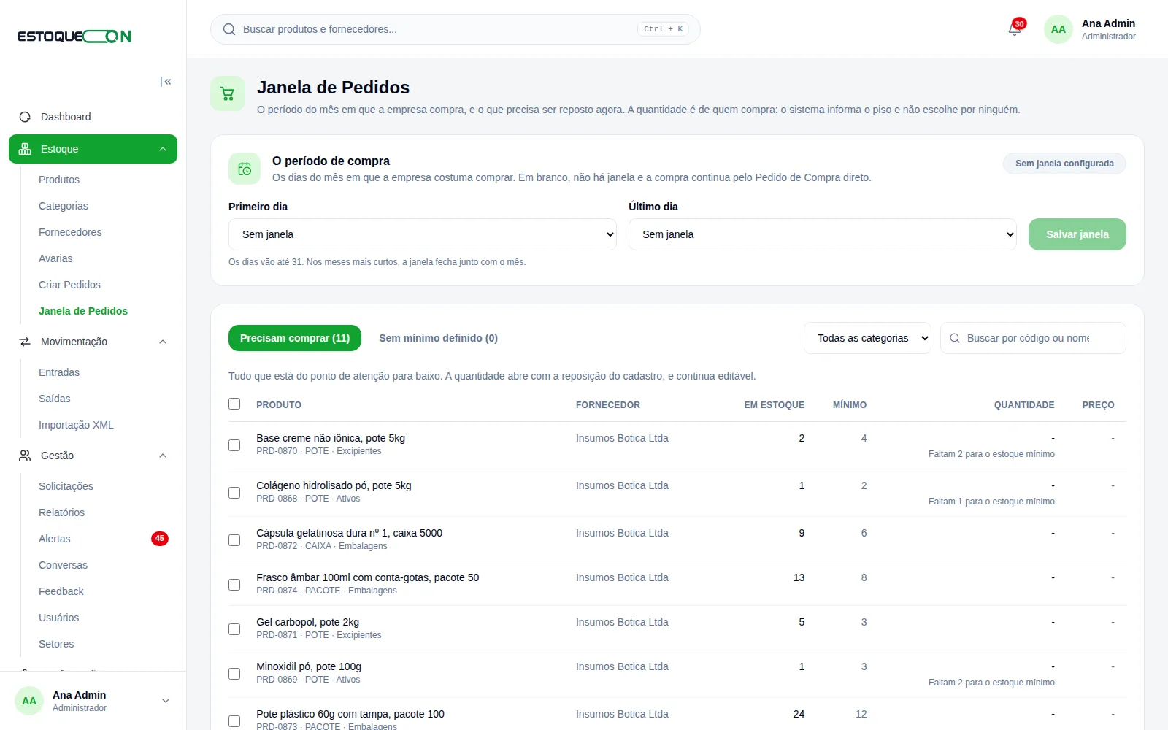Check the Cápsula gelatinosa dura row

[234, 540]
